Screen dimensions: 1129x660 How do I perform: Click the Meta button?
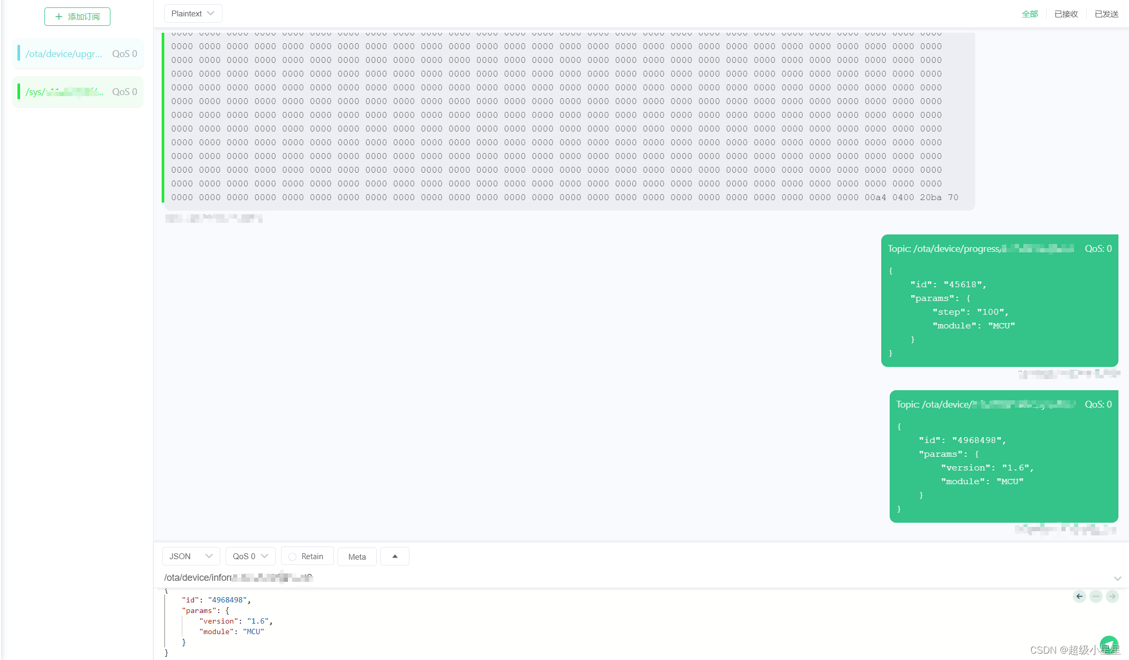357,557
